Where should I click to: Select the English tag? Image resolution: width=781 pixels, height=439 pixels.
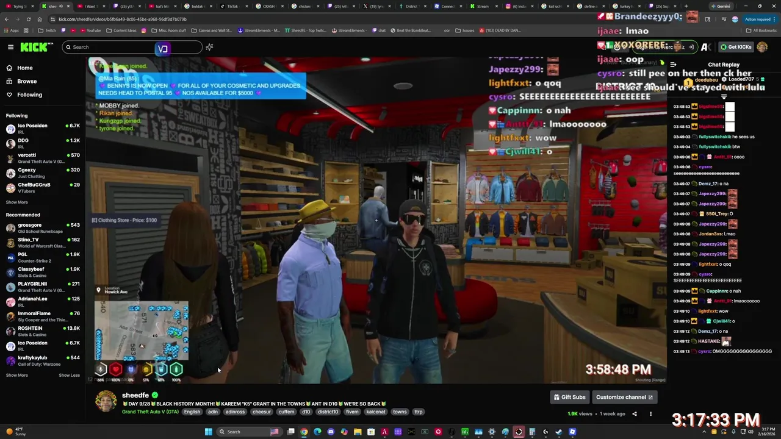pos(192,412)
